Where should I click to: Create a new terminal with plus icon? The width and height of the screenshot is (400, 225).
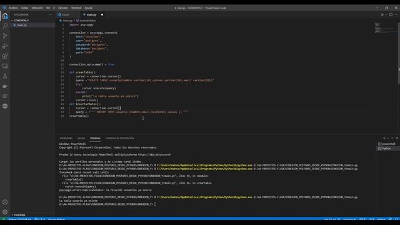(x=384, y=138)
